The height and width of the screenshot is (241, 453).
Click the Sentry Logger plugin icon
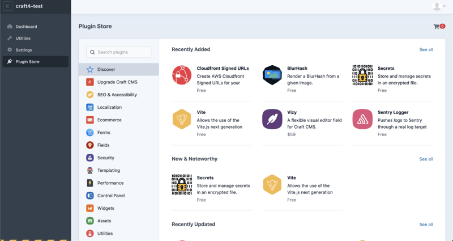(362, 119)
